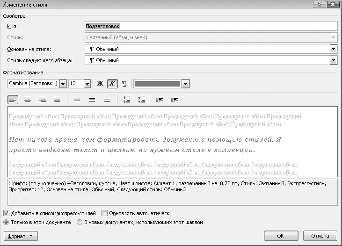
Task: Increase paragraph indent
Action: 175,99
